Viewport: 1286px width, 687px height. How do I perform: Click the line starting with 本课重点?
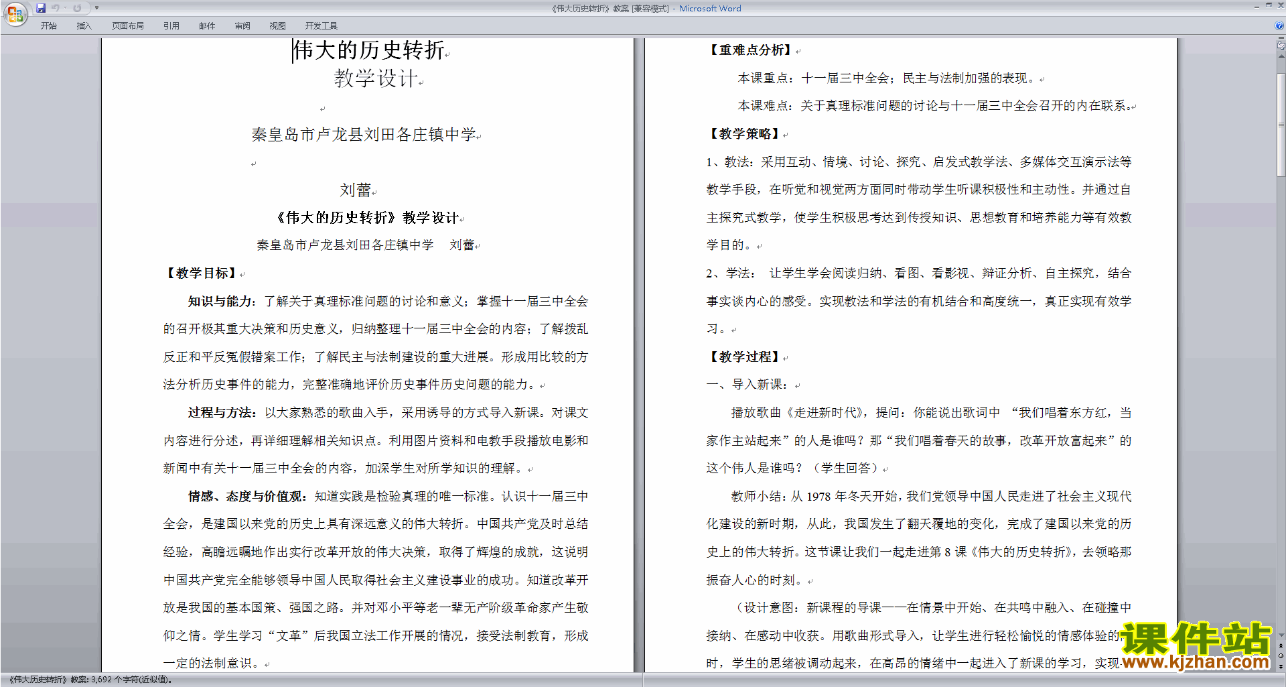click(x=887, y=78)
